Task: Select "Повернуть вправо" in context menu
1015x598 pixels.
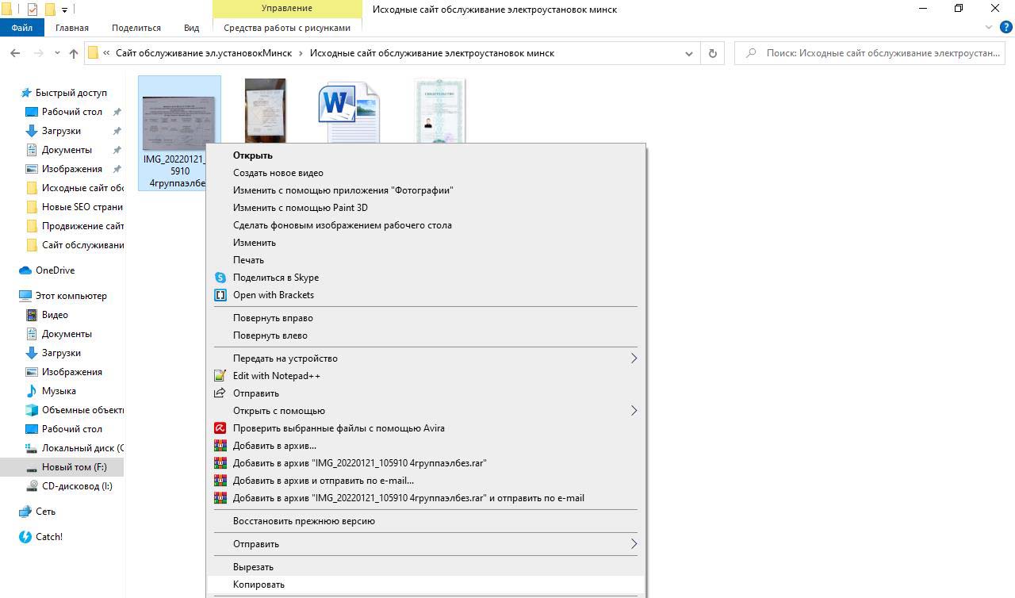Action: point(273,318)
